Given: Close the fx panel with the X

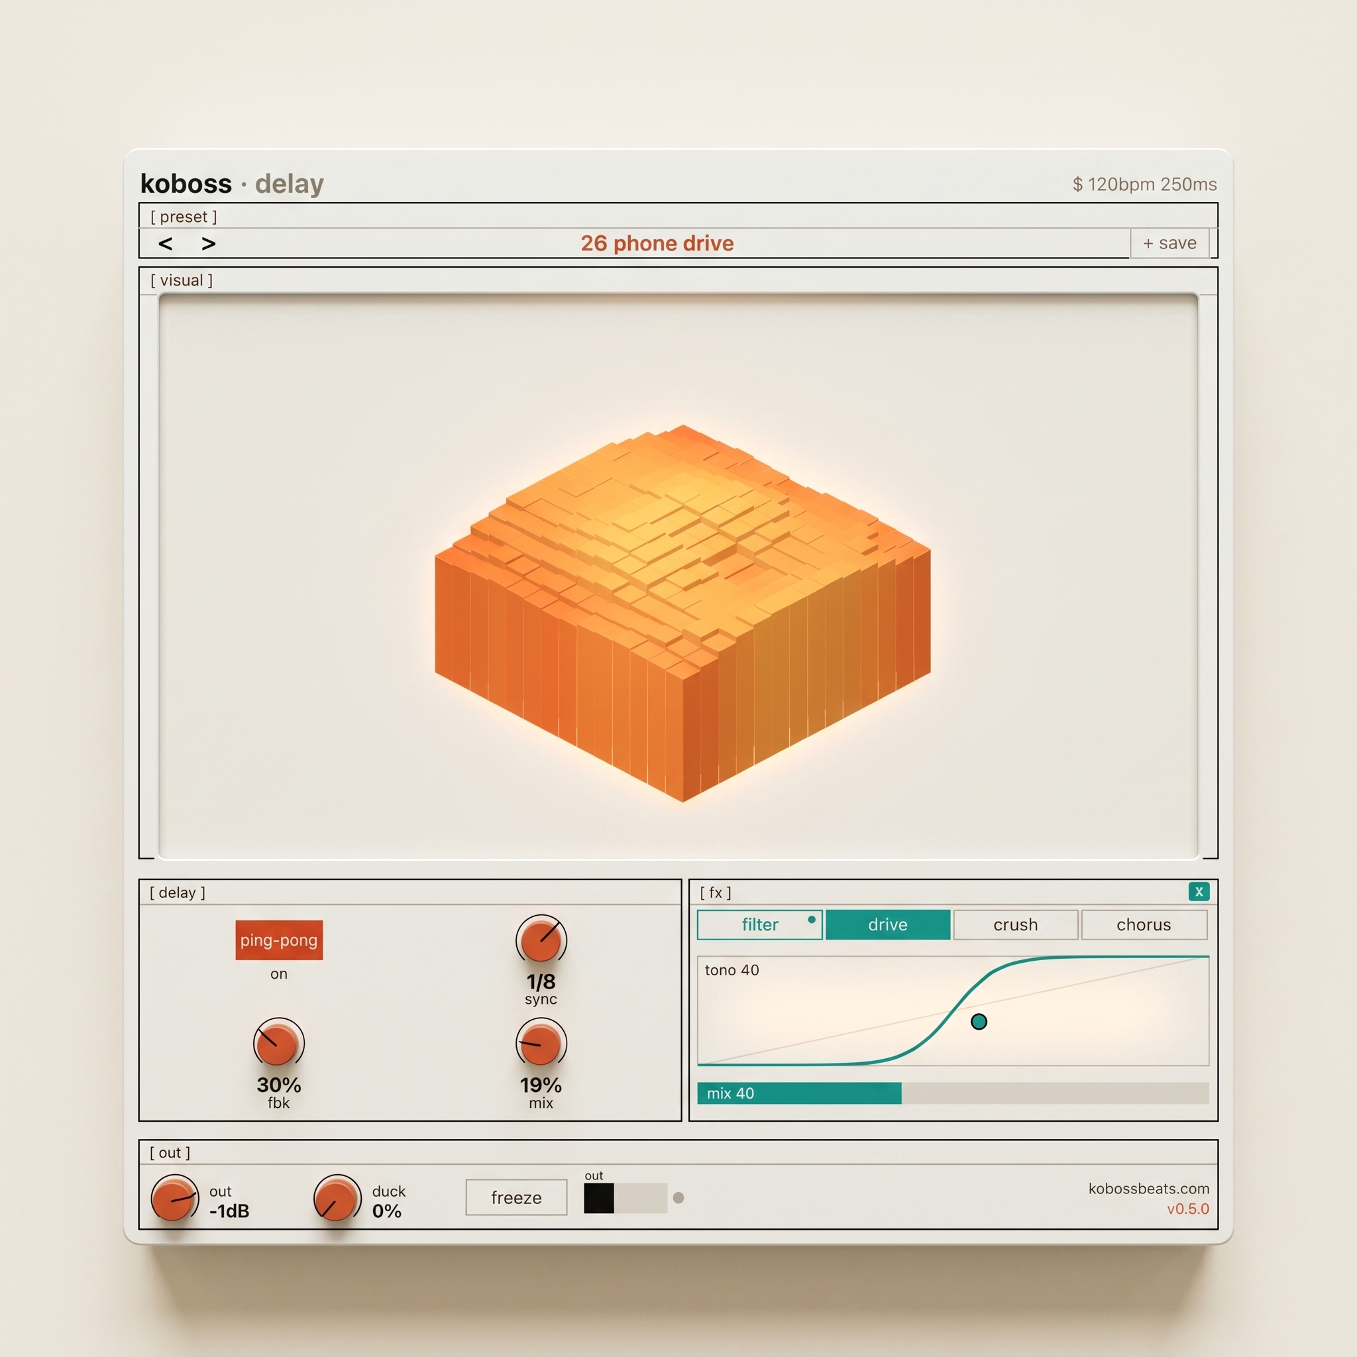Looking at the screenshot, I should [x=1199, y=891].
